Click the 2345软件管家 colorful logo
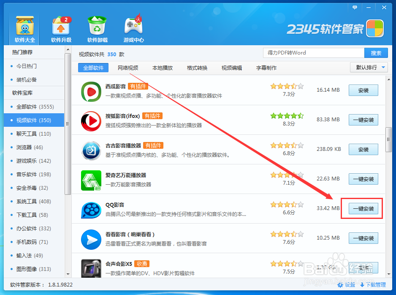This screenshot has width=396, height=295. pyautogui.click(x=375, y=28)
